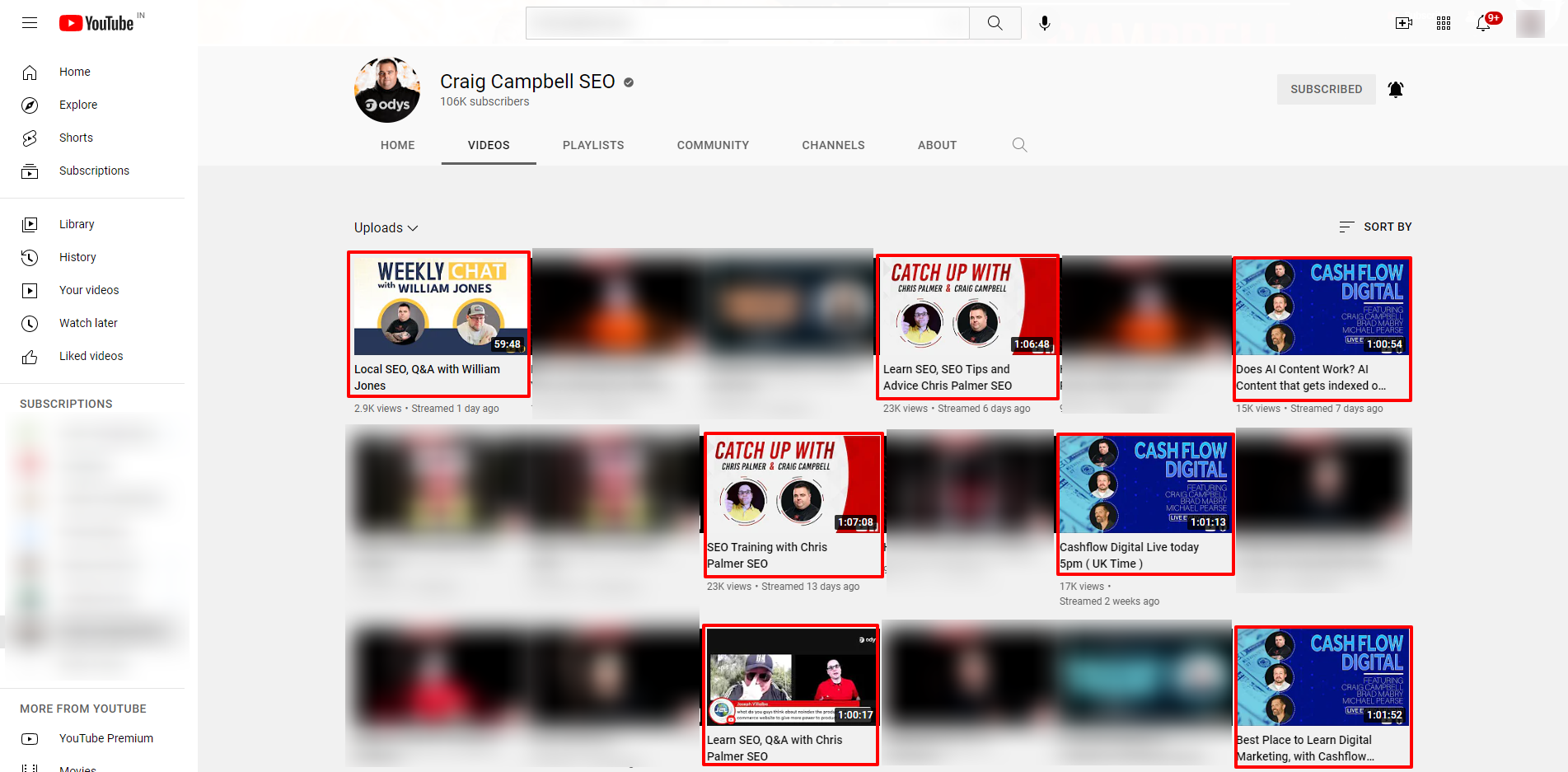Click YouTube Premium icon
The image size is (1568, 772).
click(x=30, y=738)
